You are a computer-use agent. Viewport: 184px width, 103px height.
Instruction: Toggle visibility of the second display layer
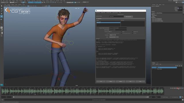(x=153, y=69)
